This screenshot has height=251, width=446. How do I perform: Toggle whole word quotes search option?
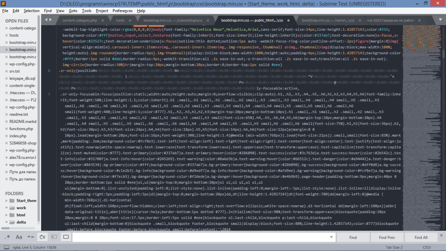coord(31,237)
